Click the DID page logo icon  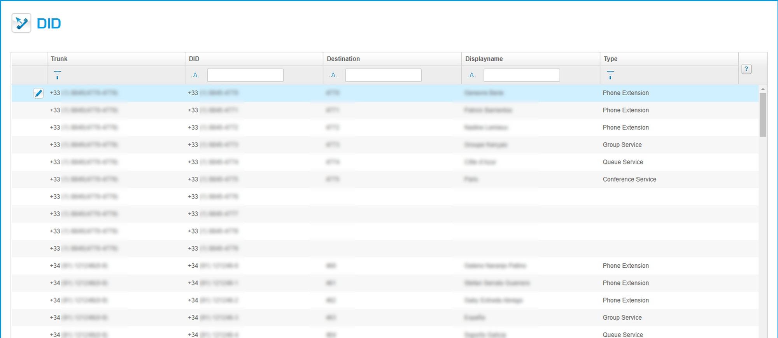click(x=21, y=23)
